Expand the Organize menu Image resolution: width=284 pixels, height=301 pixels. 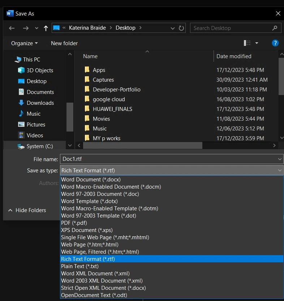(24, 43)
